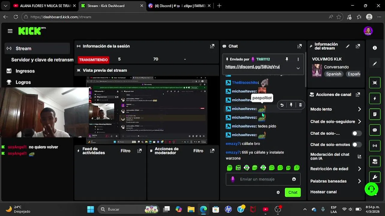Pop out the Feed de actividades panel
The width and height of the screenshot is (385, 216).
pyautogui.click(x=139, y=151)
